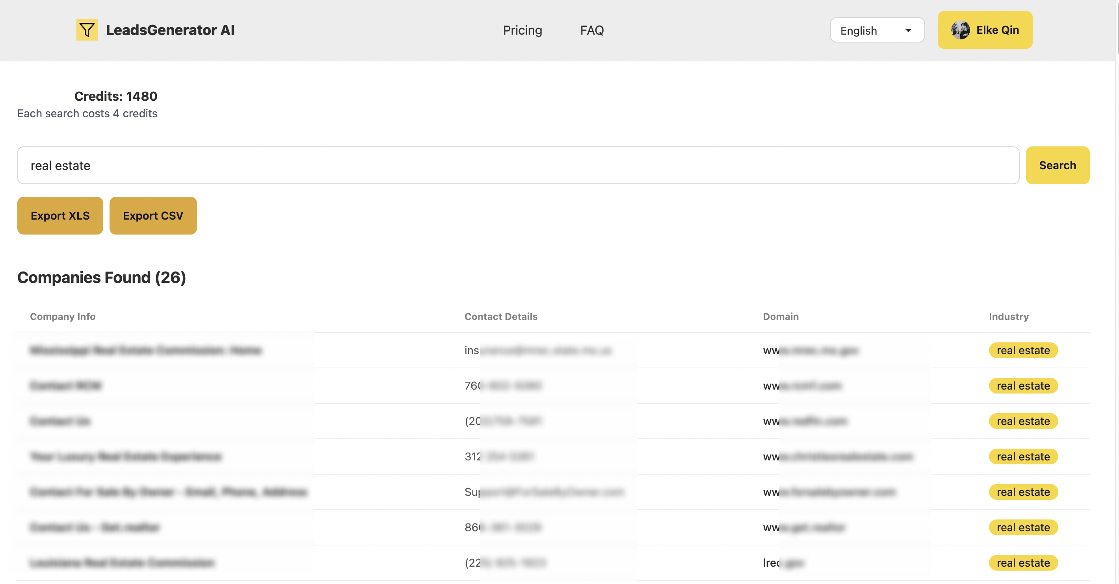This screenshot has width=1119, height=584.
Task: Click the LeadsGenerator AI funnel logo icon
Action: pos(87,30)
